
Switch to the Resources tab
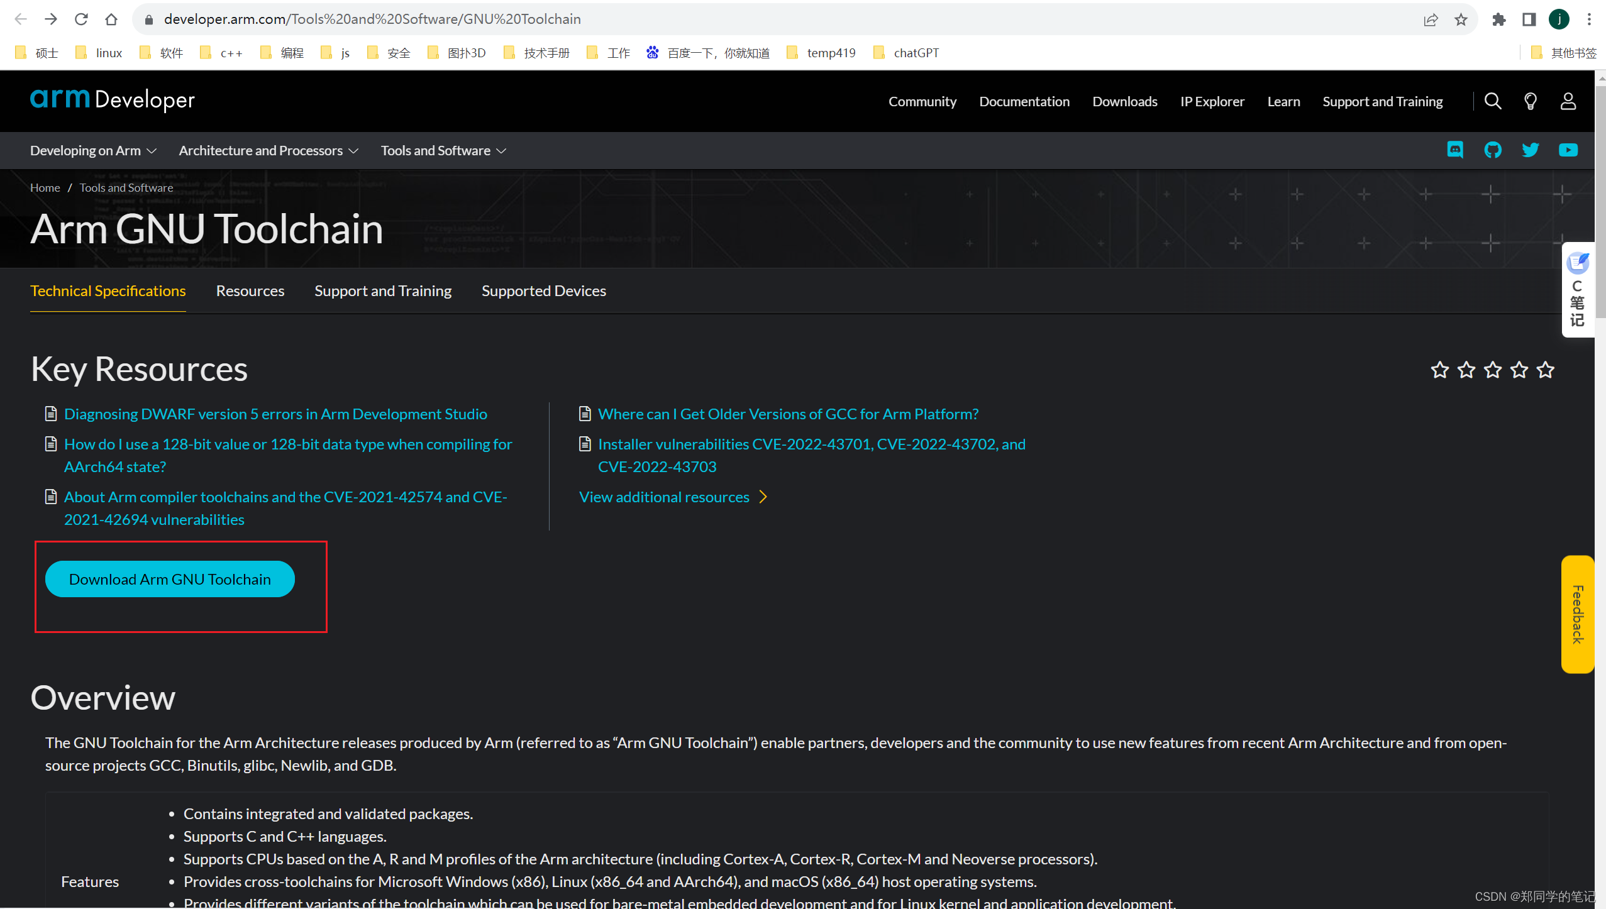pos(250,291)
